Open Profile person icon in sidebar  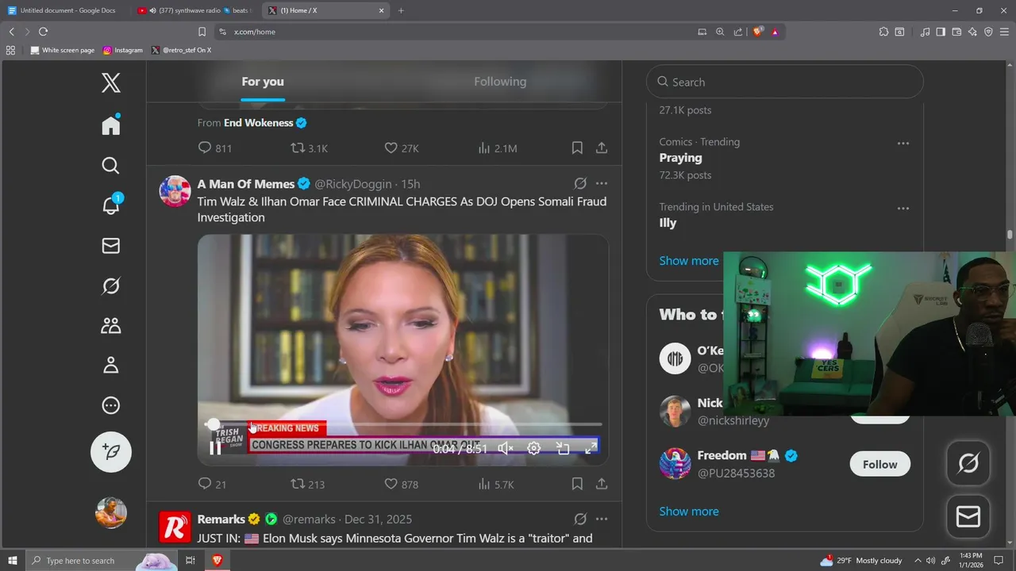111,365
